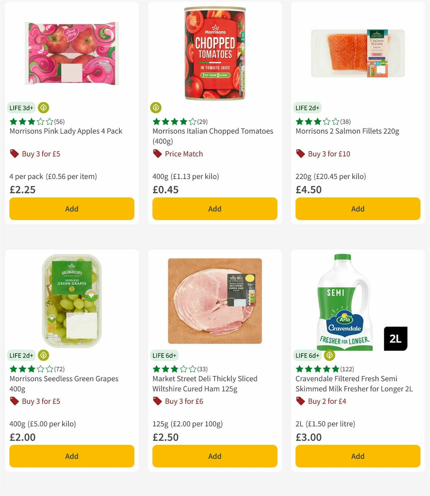Click the tag icon beside "Buy 2 for £4"
The image size is (430, 496).
[x=300, y=401]
